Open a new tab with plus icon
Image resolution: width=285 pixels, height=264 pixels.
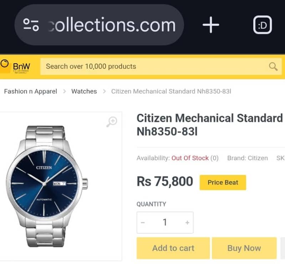click(x=211, y=25)
